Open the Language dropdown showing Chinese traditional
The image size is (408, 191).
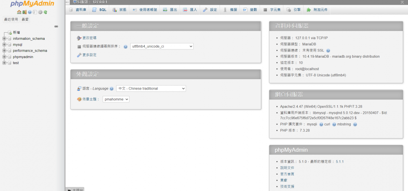pyautogui.click(x=151, y=88)
